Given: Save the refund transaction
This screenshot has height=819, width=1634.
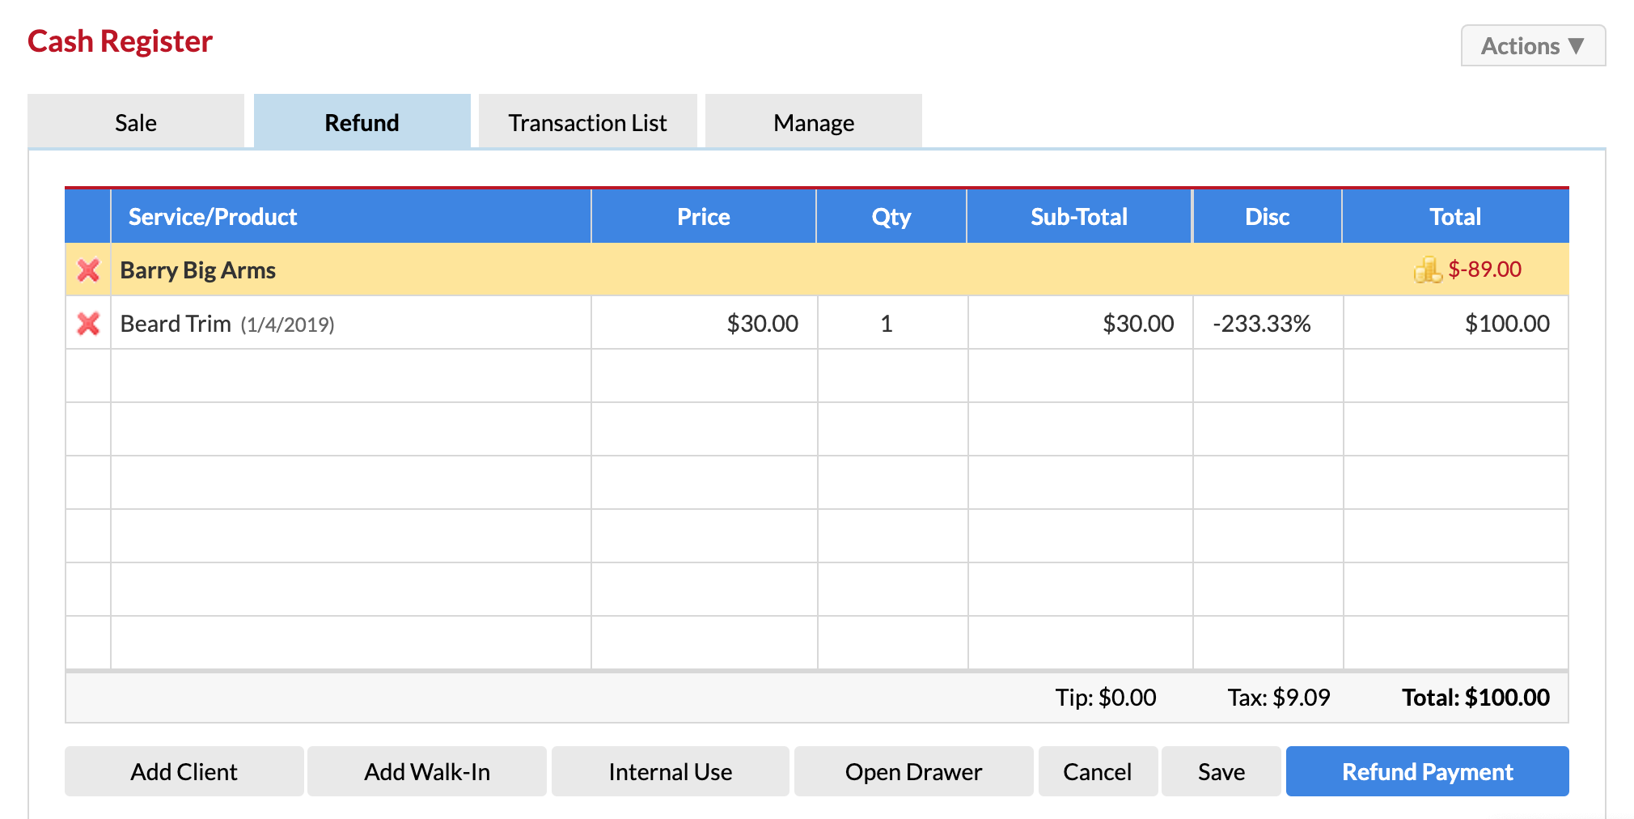Looking at the screenshot, I should tap(1221, 771).
